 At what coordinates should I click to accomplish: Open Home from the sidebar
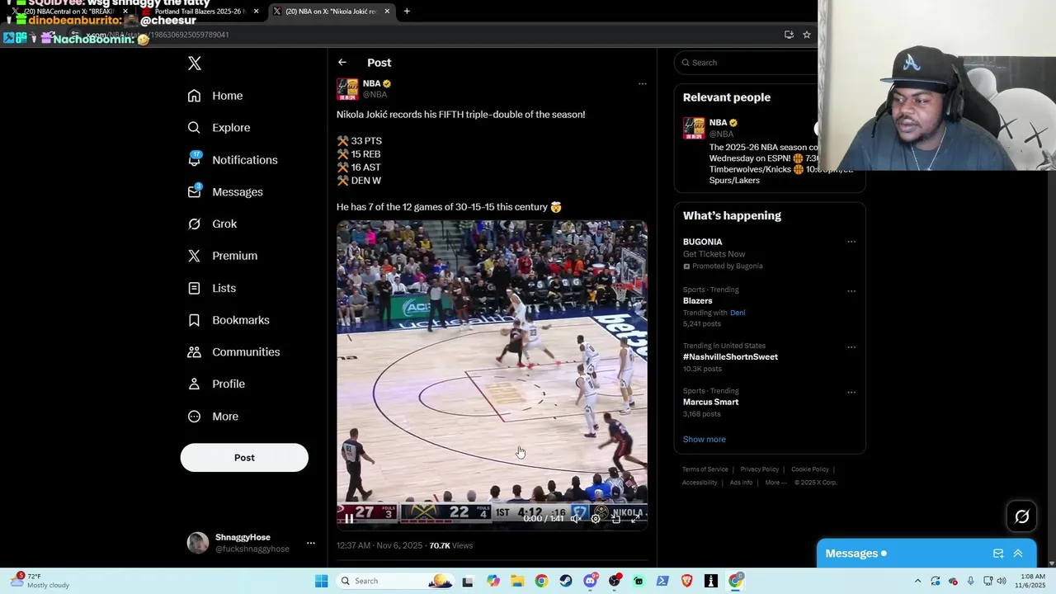215,96
